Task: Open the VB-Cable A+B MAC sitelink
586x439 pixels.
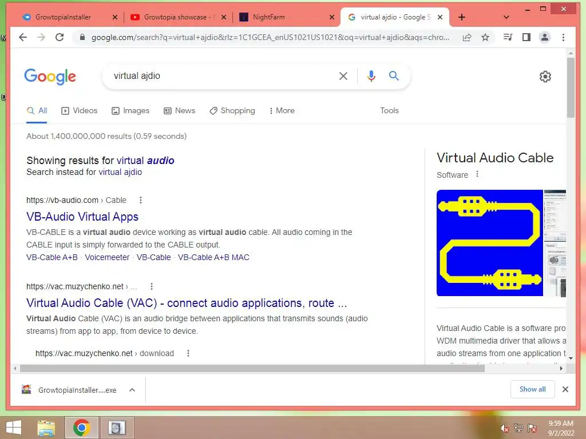Action: [213, 257]
